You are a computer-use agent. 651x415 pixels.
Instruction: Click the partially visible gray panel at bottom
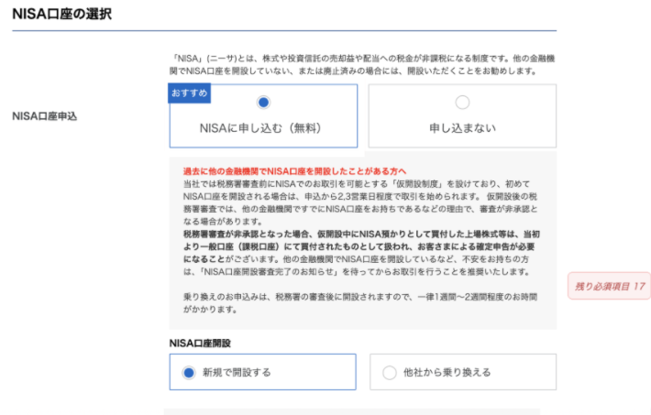point(351,411)
